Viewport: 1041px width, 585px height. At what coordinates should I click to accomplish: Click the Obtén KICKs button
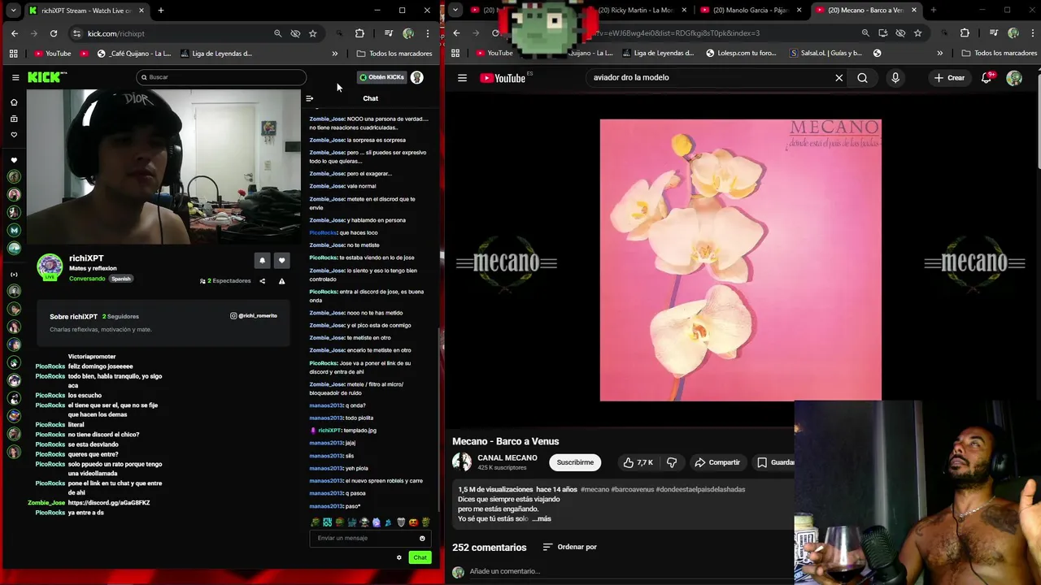(381, 77)
